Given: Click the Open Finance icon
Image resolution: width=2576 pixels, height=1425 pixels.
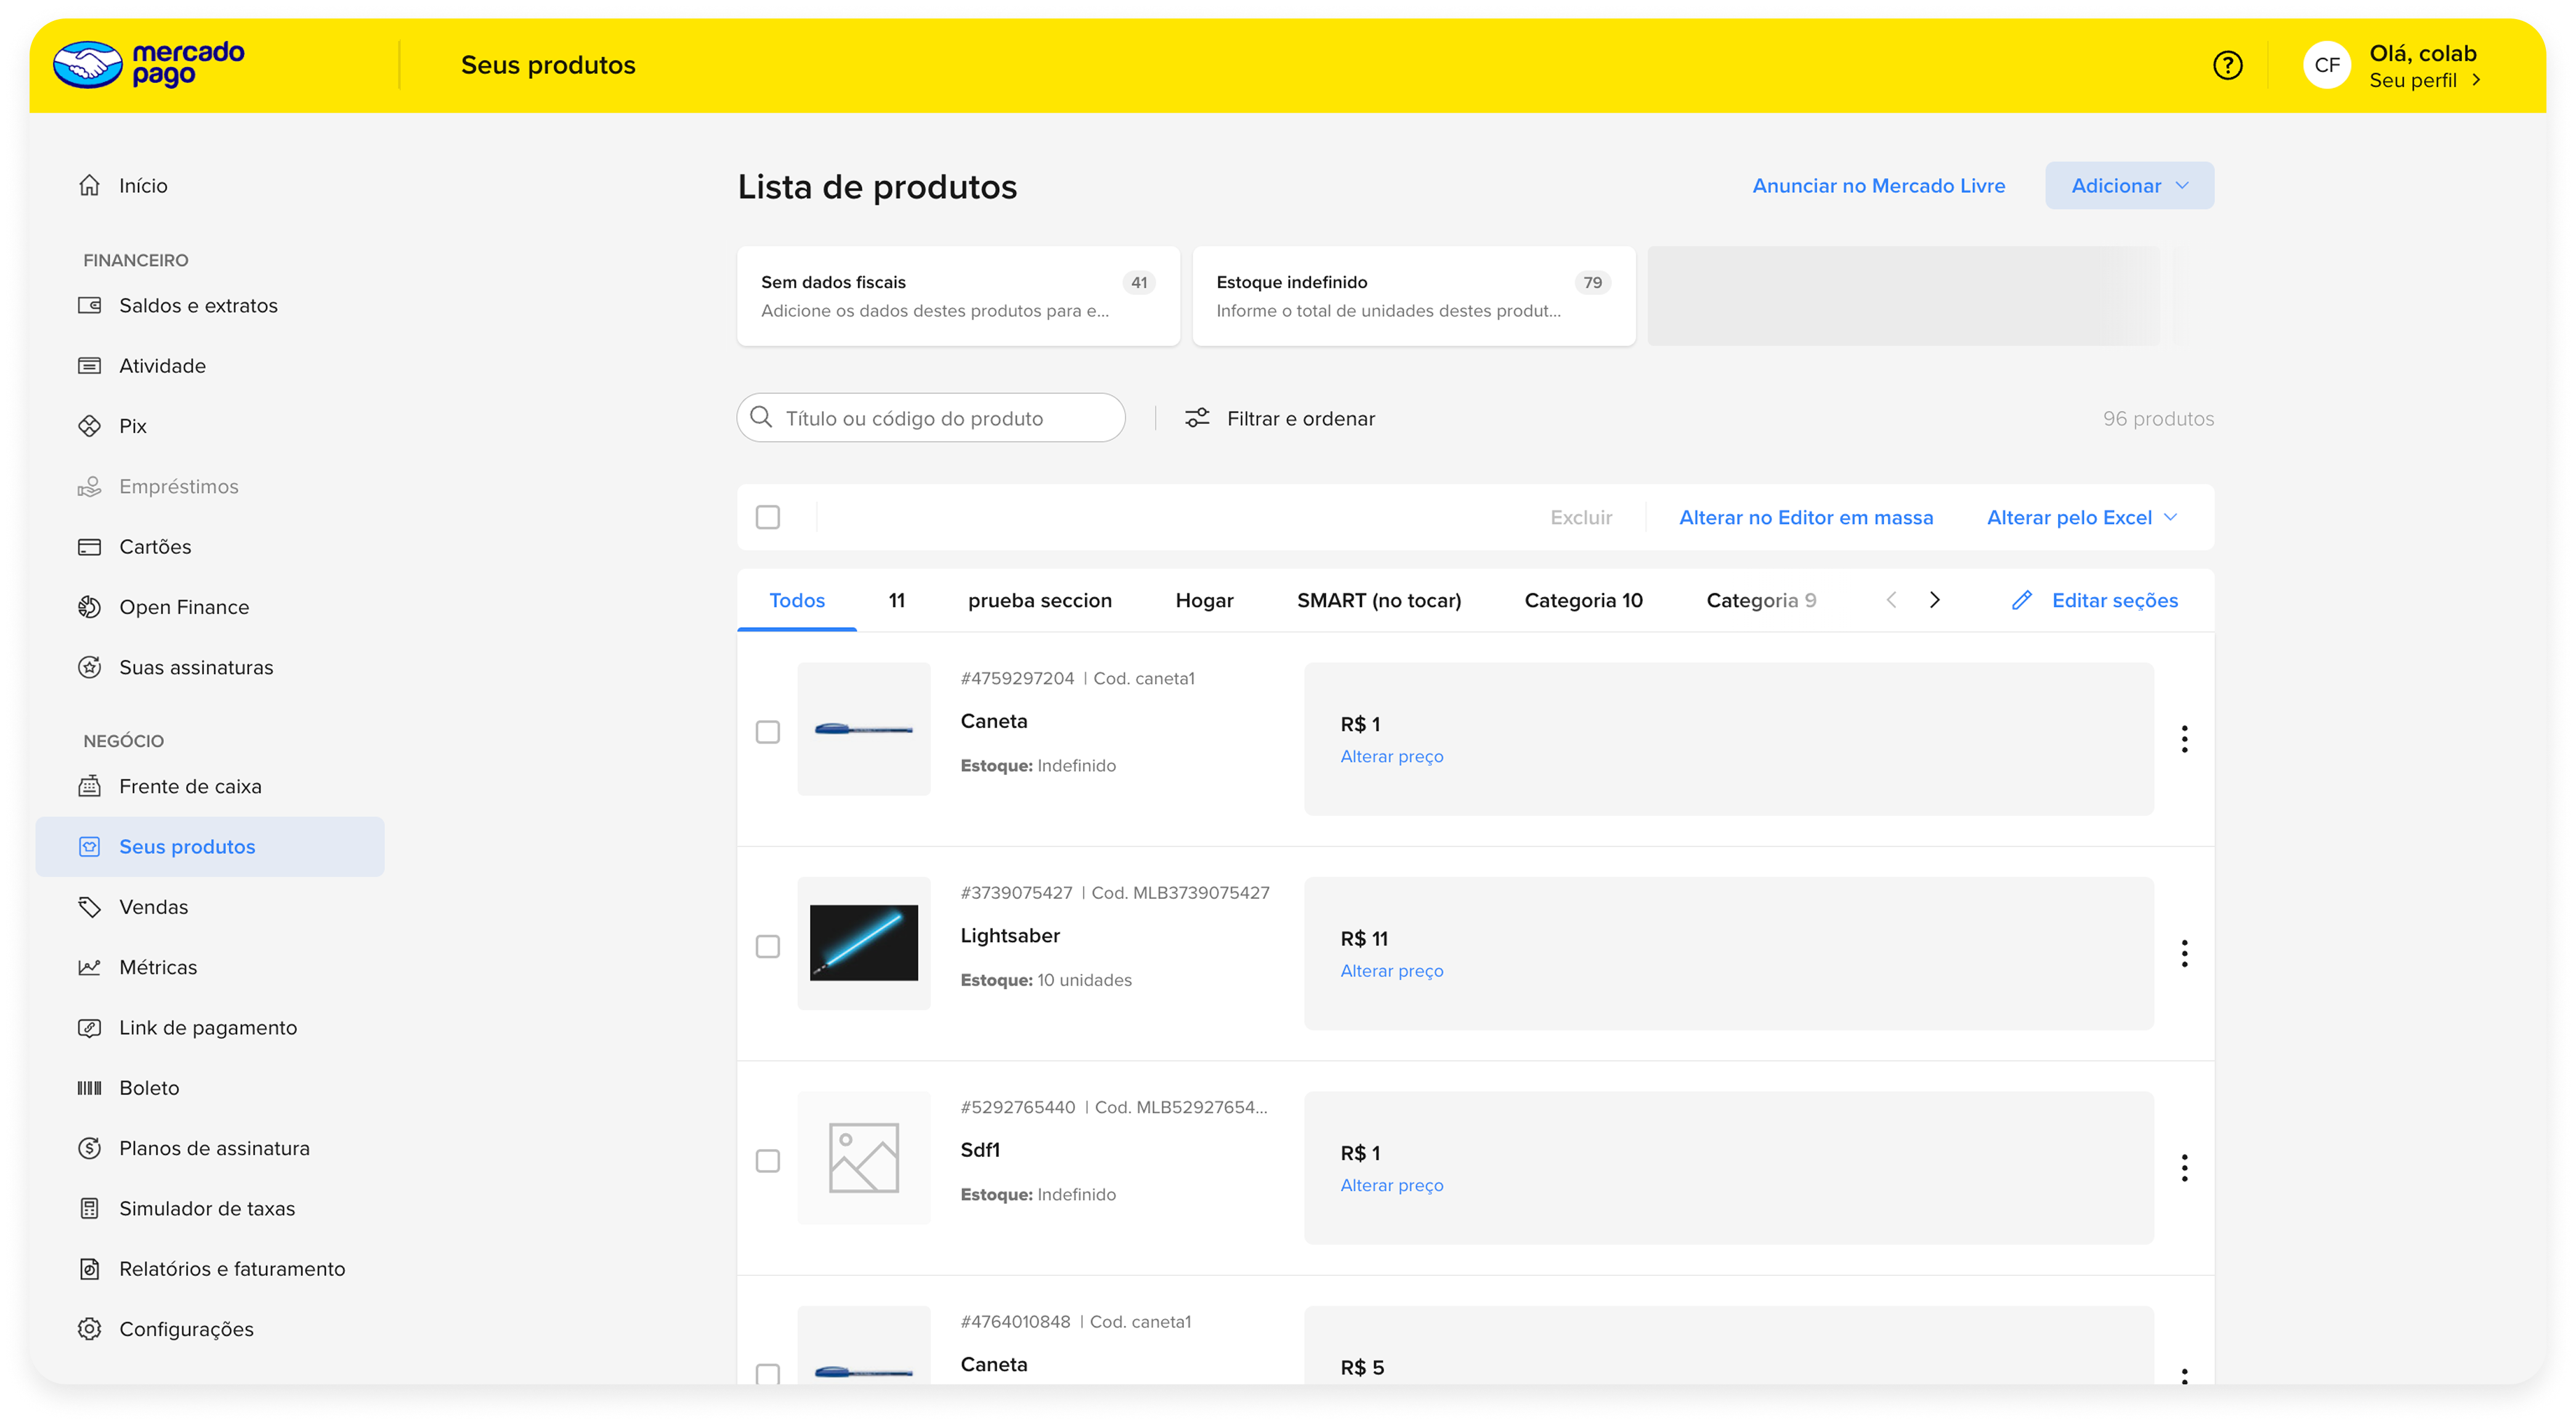Looking at the screenshot, I should coord(89,606).
